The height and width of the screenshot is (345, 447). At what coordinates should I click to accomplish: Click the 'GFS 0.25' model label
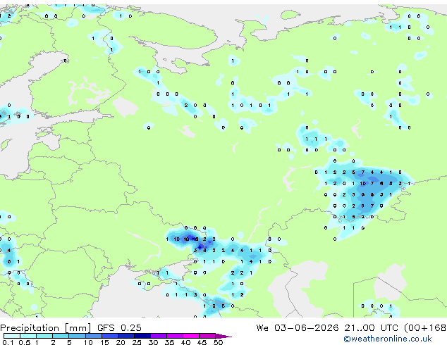pos(119,328)
